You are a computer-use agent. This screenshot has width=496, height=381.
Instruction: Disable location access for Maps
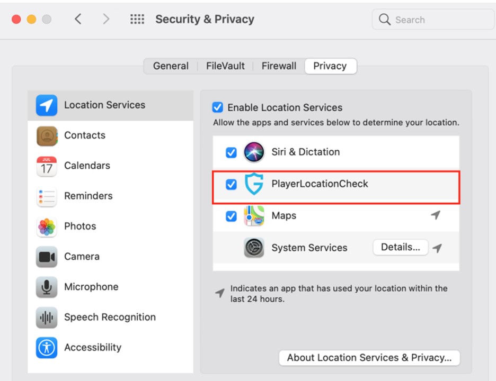[231, 216]
